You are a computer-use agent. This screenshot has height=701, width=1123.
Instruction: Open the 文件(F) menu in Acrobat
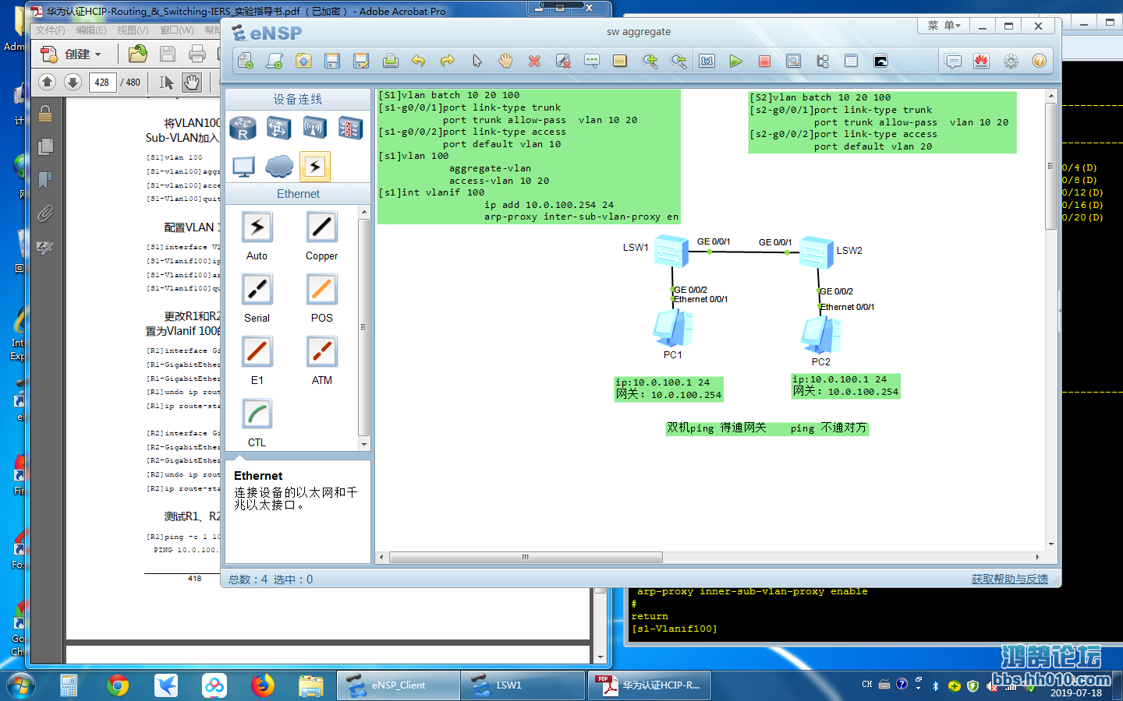tap(51, 30)
